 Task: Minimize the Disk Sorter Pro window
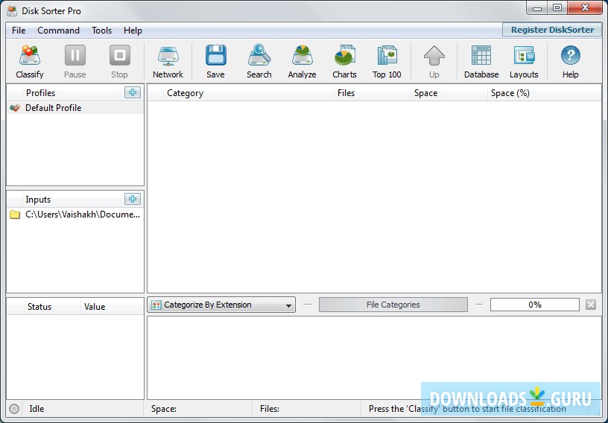537,8
